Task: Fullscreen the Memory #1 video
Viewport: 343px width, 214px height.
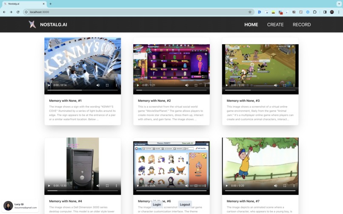Action: pos(107,85)
